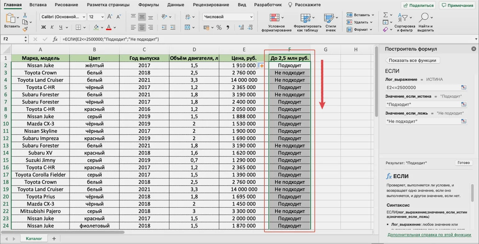
Task: Switch to the Формулы ribbon tab
Action: [x=148, y=5]
